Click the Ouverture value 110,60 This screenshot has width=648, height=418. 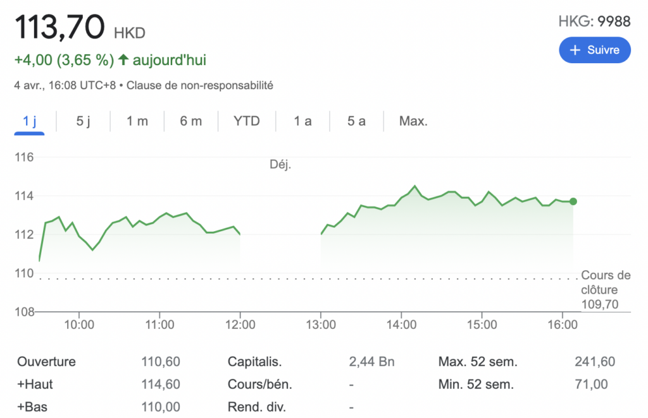coord(161,362)
